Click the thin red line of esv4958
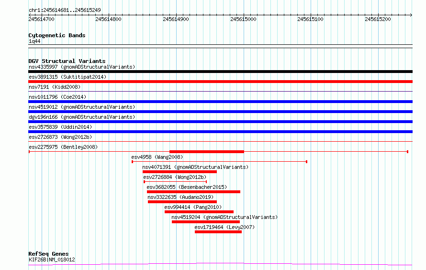 pos(220,162)
